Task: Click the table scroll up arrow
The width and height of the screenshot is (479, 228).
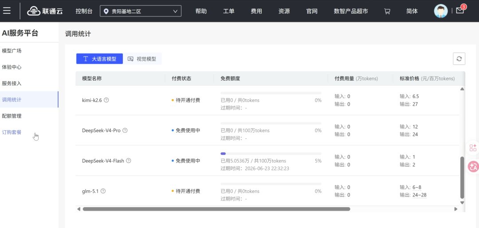Action: (462, 89)
